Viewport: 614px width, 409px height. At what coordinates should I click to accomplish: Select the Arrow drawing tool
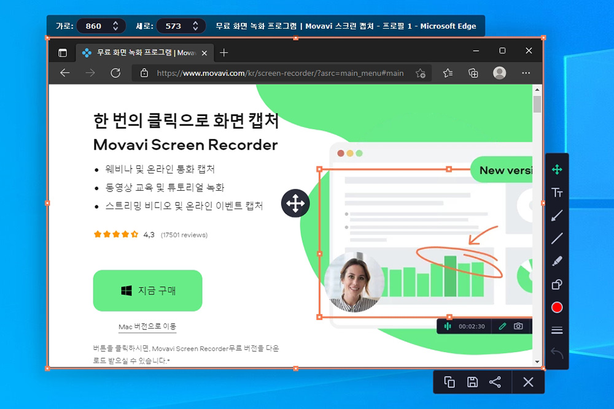click(557, 215)
